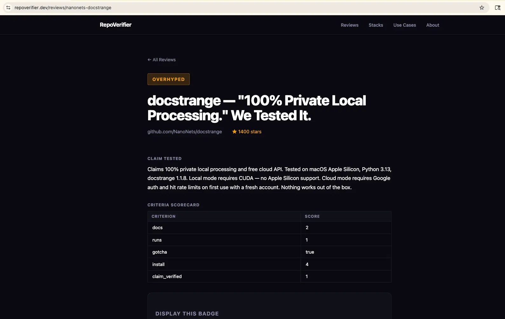Click the gold star next to 1400 stars
This screenshot has height=319, width=505.
235,131
